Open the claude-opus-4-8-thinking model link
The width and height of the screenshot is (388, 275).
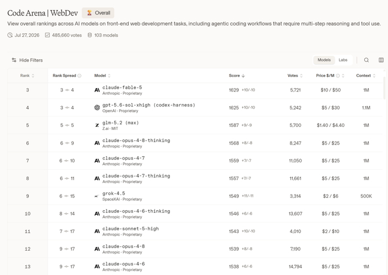[x=136, y=140]
